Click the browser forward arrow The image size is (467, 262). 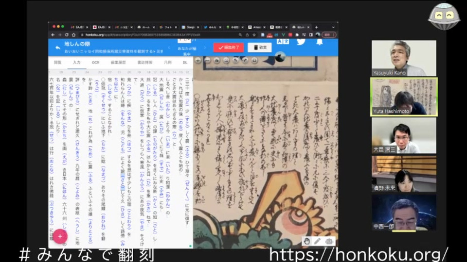60,35
